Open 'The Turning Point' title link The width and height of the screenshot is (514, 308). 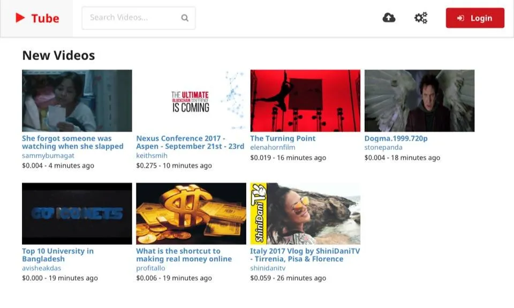pyautogui.click(x=283, y=138)
